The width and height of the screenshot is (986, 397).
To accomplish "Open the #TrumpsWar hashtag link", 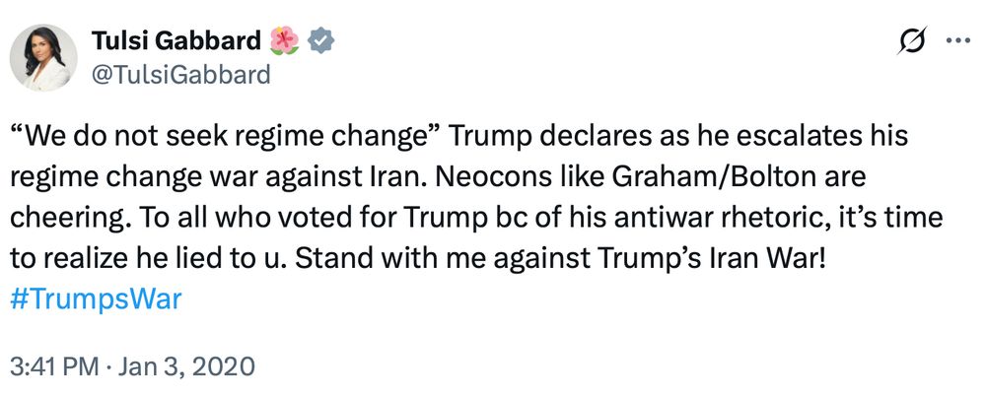I will [96, 299].
